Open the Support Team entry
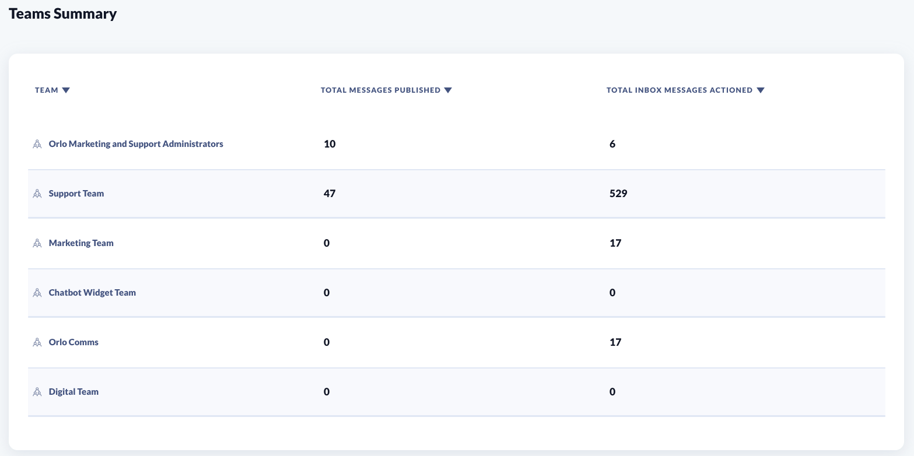 pyautogui.click(x=76, y=194)
